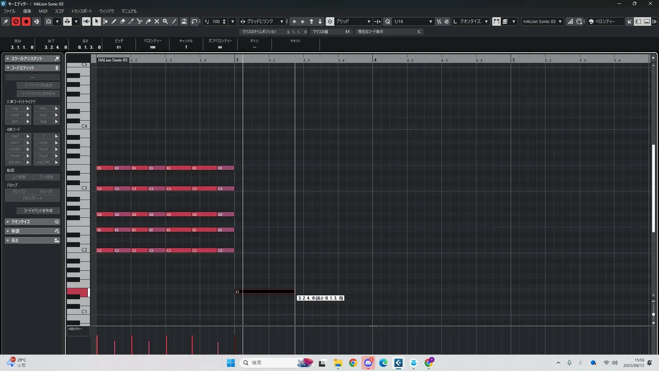The image size is (659, 371).
Task: Toggle acoustic feedback speaker button
Action: (x=86, y=21)
